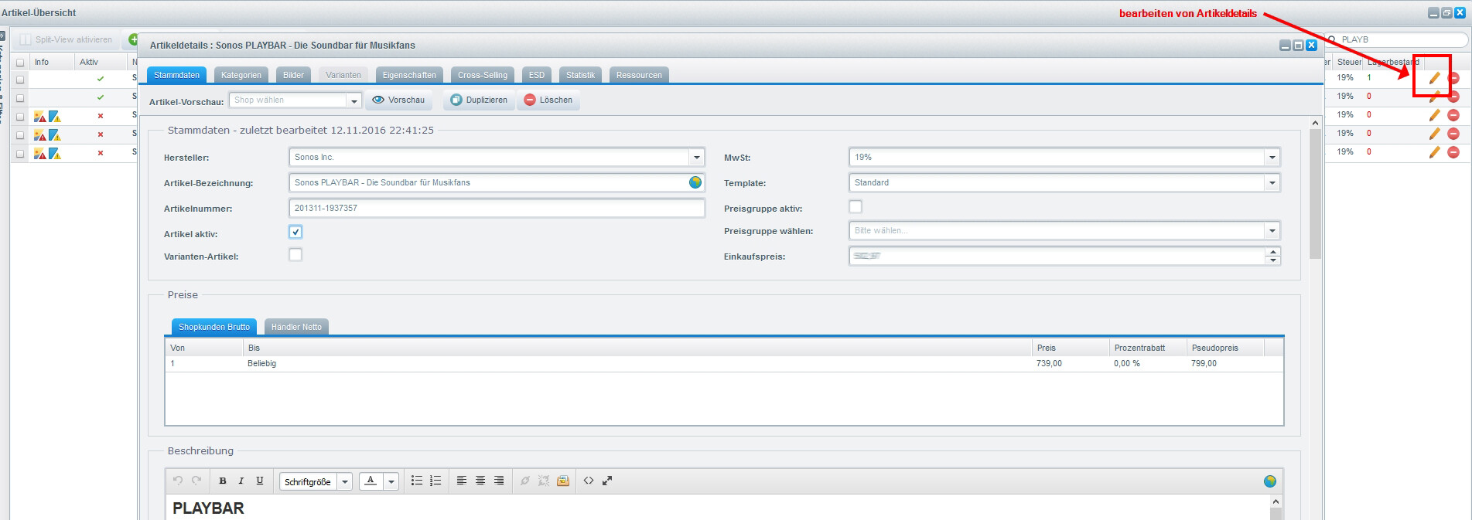Undo the last change in the description editor
1472x520 pixels.
click(x=178, y=481)
